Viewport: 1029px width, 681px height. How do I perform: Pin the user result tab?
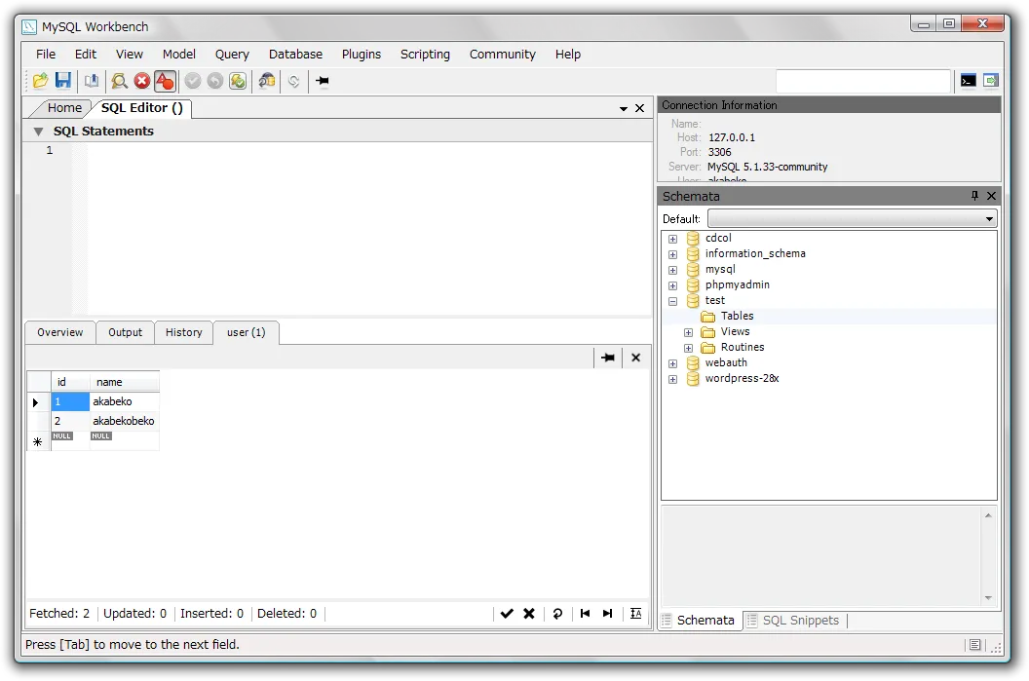point(608,358)
